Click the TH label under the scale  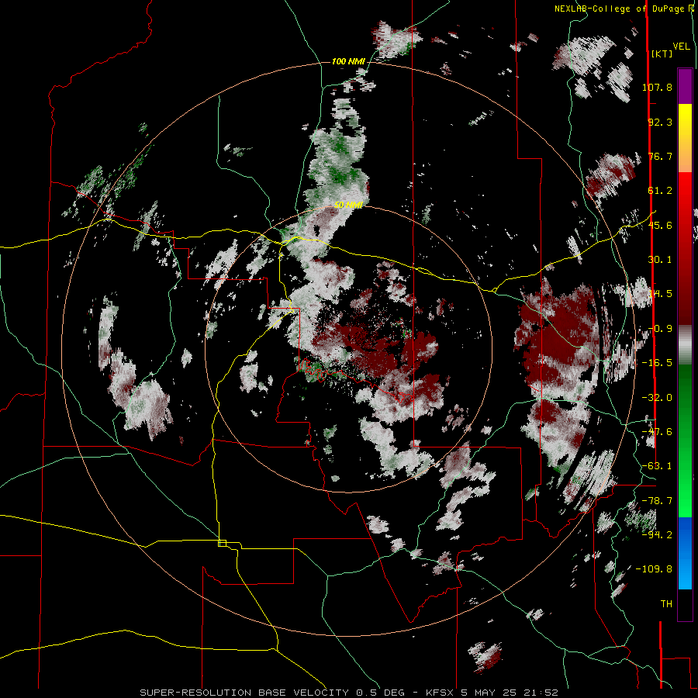[x=666, y=604]
